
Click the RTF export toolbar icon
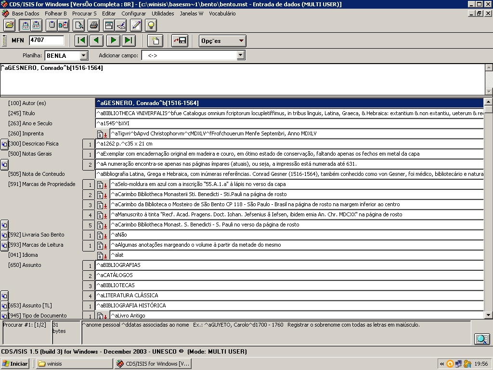click(x=37, y=25)
